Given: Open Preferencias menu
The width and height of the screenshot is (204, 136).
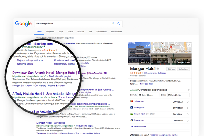Looking at the screenshot, I should coord(101,31).
